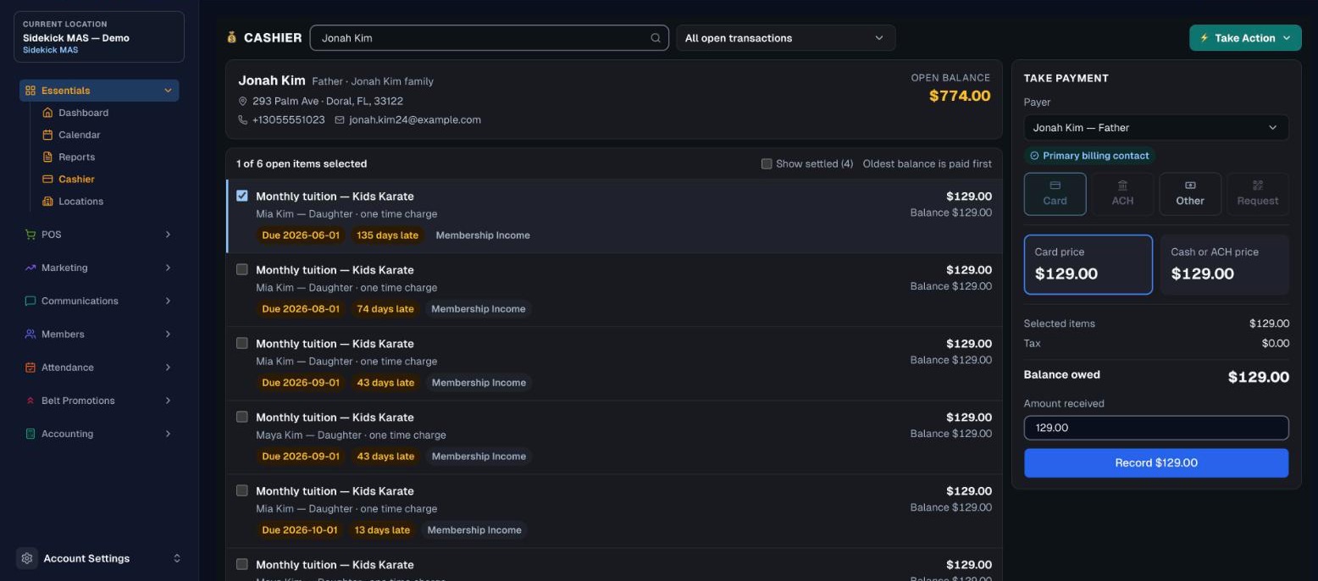Click the envelope icon beside jonah.kim24@example.com
This screenshot has height=581, width=1318.
click(340, 120)
